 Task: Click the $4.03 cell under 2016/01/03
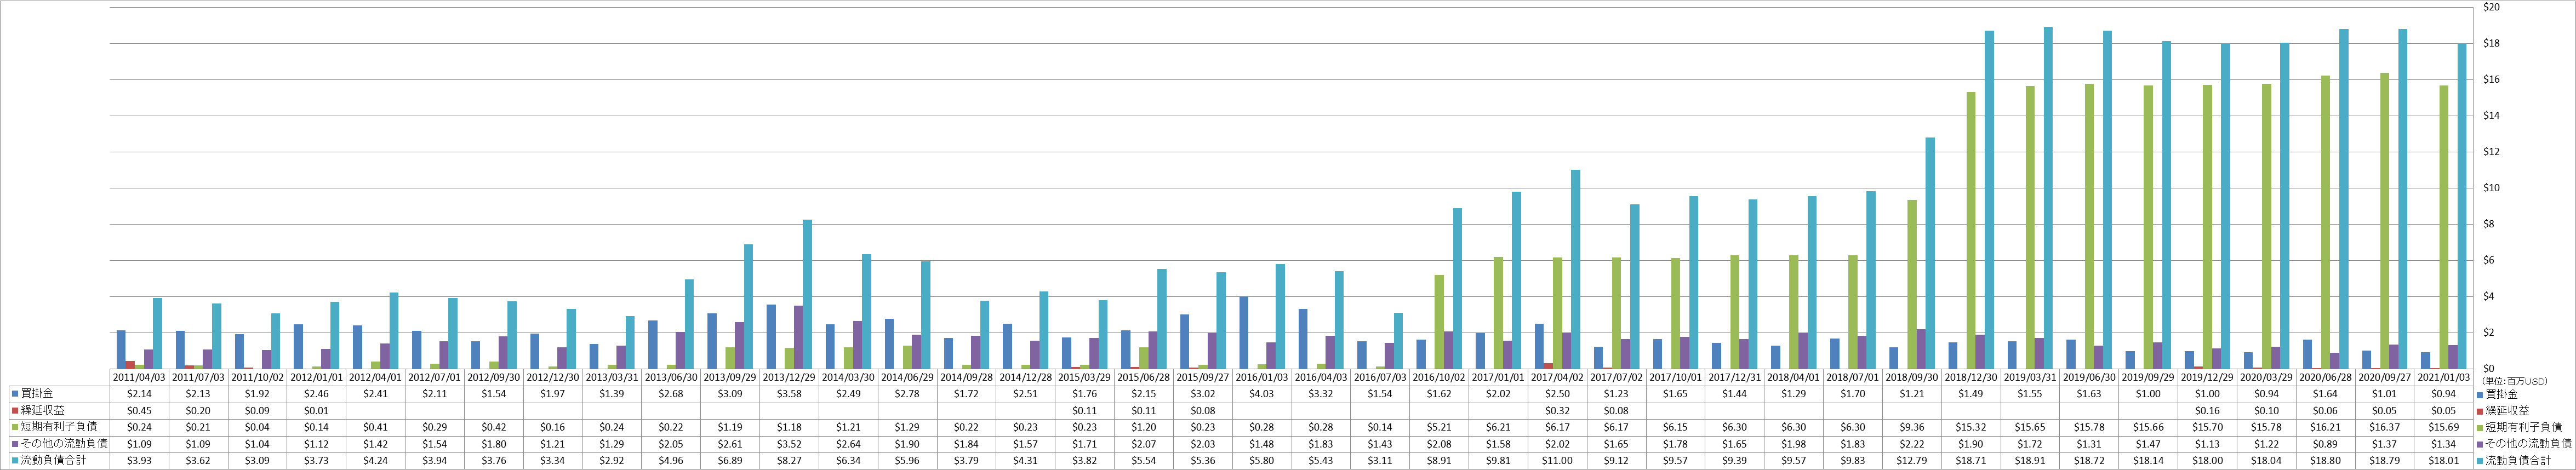point(1262,394)
